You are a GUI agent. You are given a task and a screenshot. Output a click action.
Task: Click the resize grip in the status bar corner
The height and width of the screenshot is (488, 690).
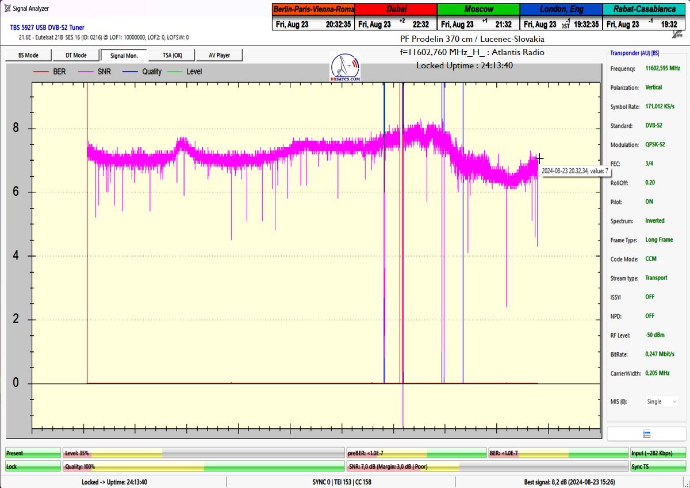(685, 483)
